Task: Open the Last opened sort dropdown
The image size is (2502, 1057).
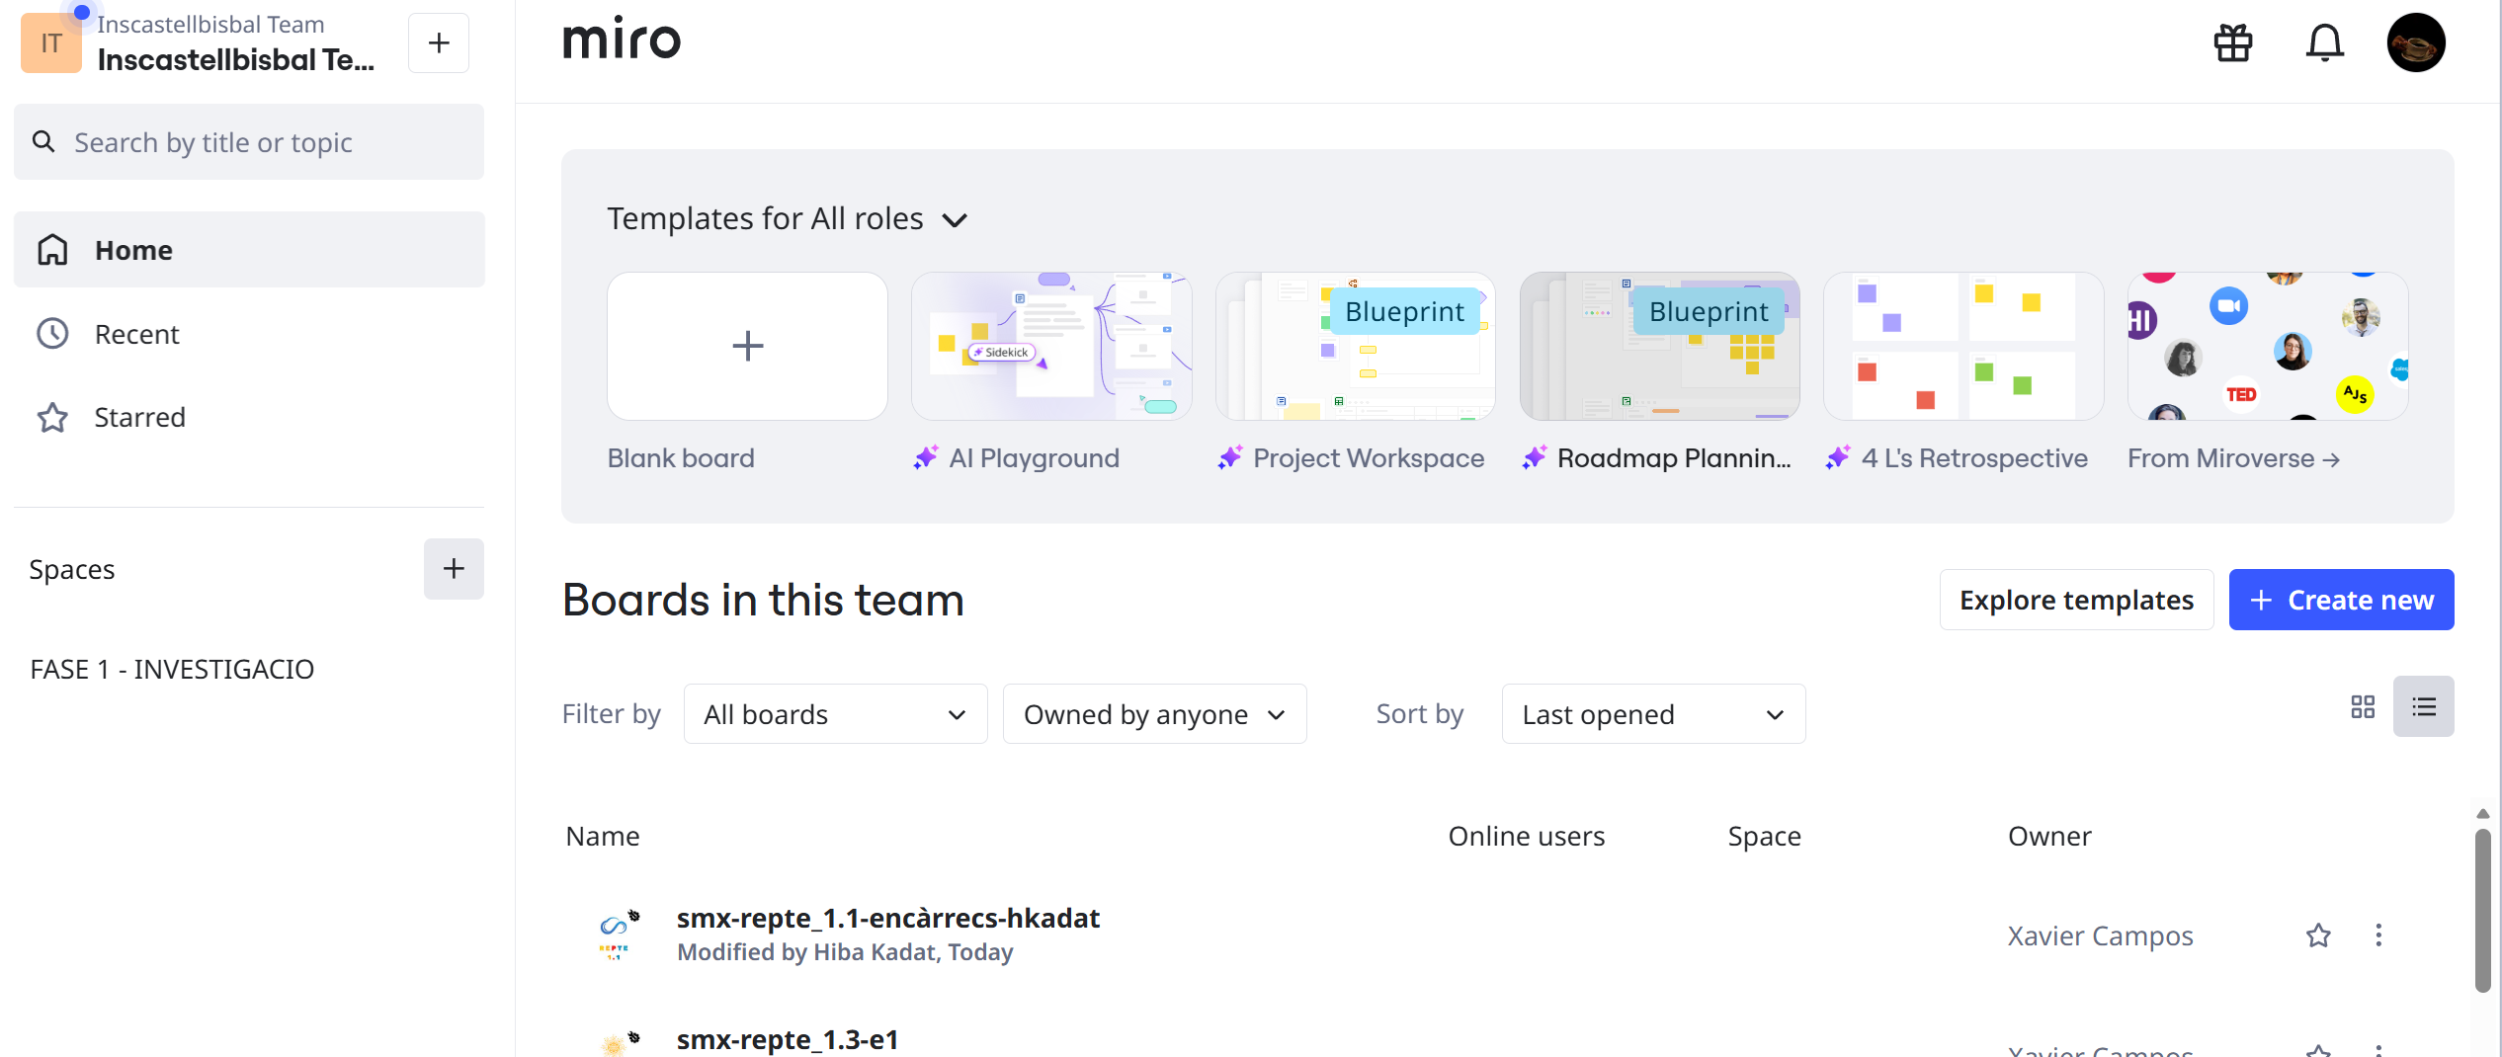Action: click(1653, 714)
